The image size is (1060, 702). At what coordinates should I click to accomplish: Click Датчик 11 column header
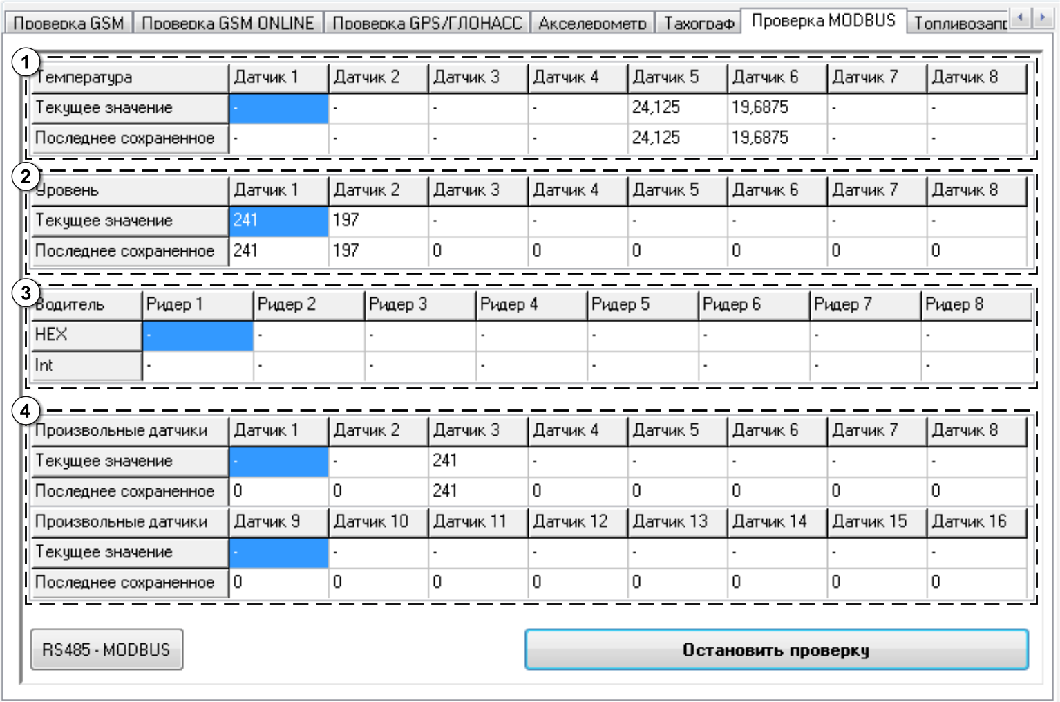click(478, 521)
